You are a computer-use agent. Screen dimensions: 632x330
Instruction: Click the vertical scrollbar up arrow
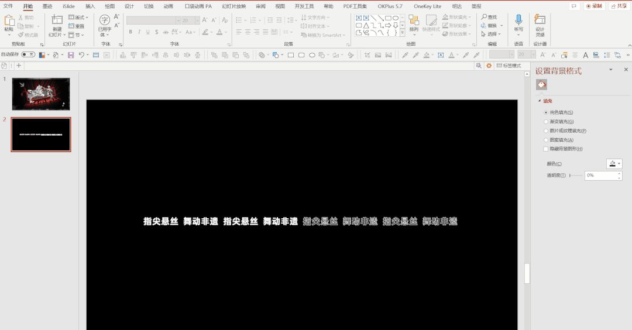coord(527,74)
